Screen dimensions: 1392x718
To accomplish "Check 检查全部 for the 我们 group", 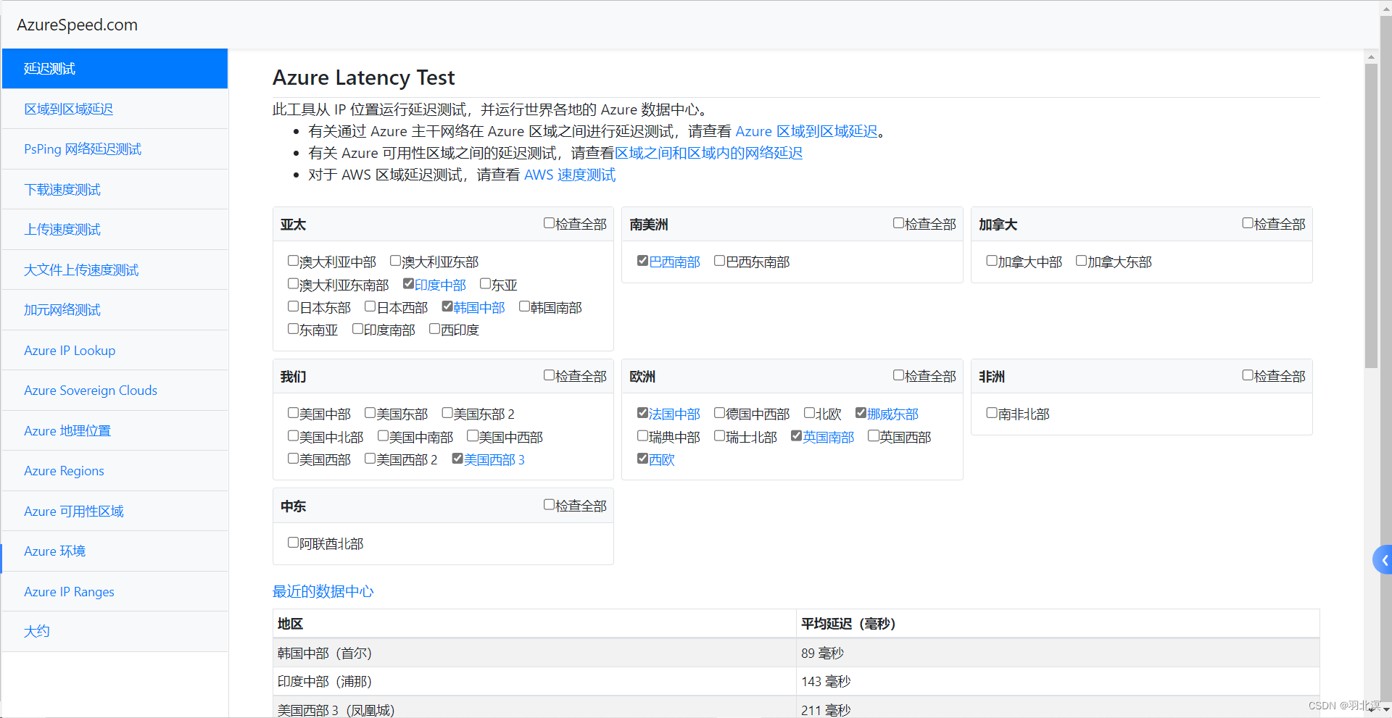I will tap(549, 375).
